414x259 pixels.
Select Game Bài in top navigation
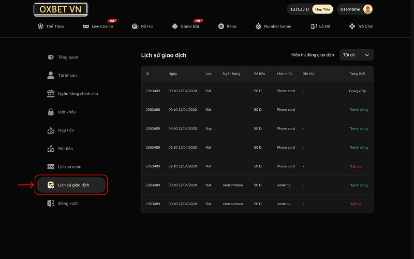click(x=185, y=26)
